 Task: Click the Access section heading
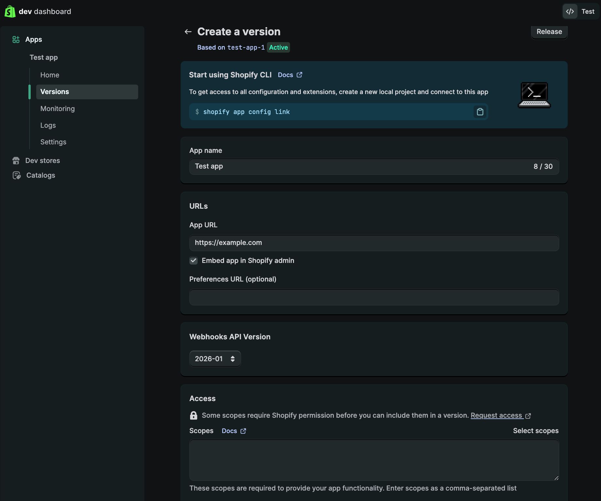coord(203,399)
